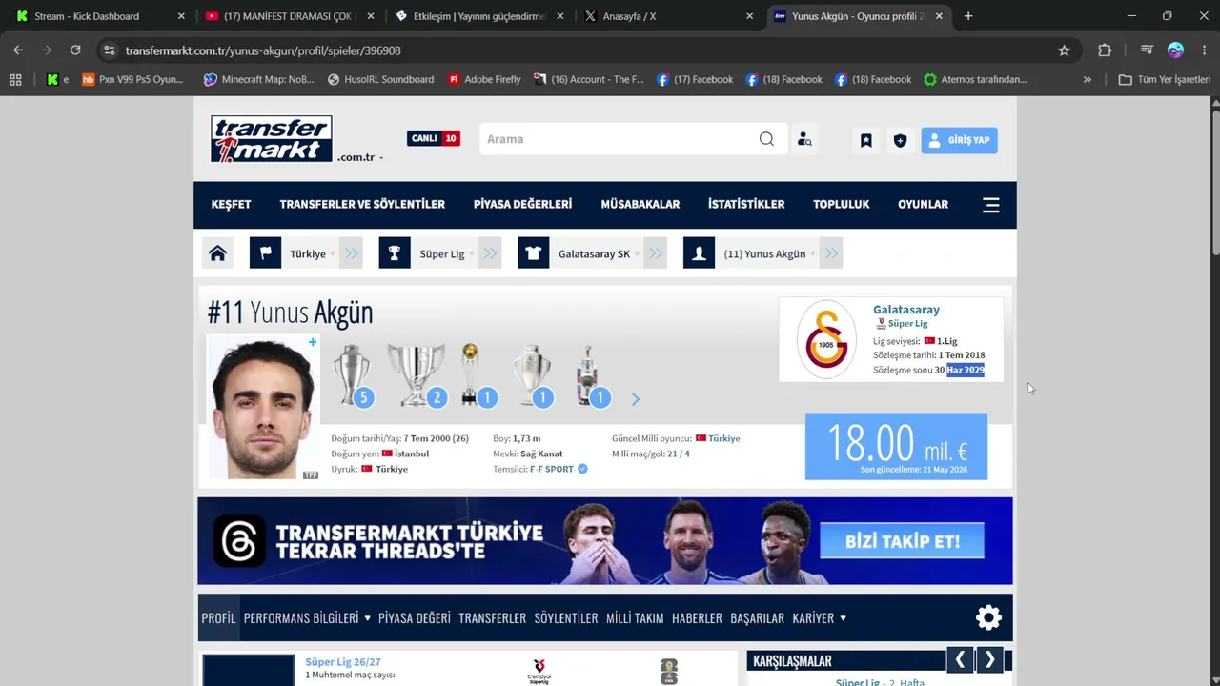Click Bizi Takip Et! banner button
The width and height of the screenshot is (1220, 686).
(x=902, y=541)
